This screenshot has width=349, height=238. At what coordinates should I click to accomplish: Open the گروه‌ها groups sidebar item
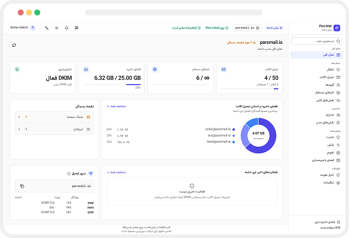pos(316,85)
